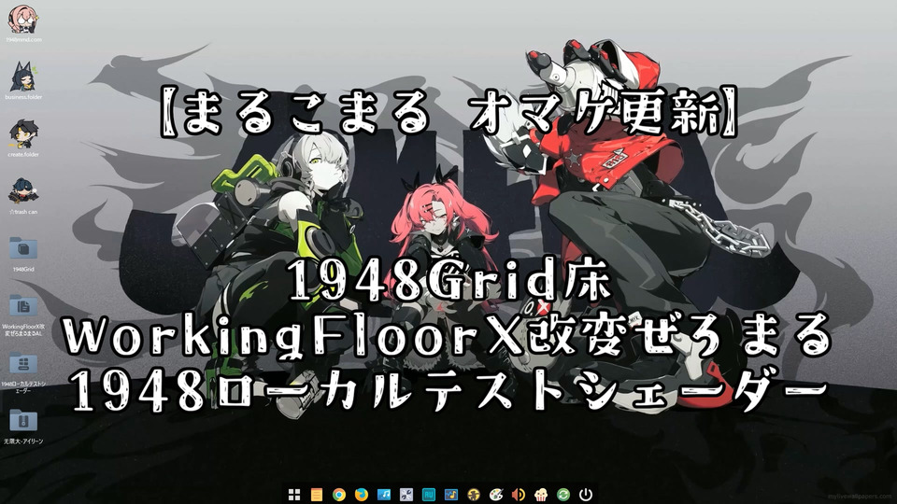Click the power button in dock
Viewport: 897px width, 504px height.
click(585, 495)
